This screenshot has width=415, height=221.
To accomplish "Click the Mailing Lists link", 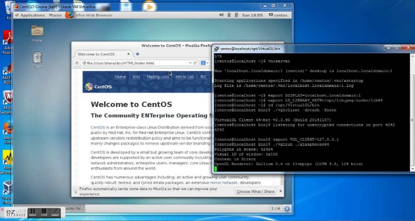I will point(158,76).
